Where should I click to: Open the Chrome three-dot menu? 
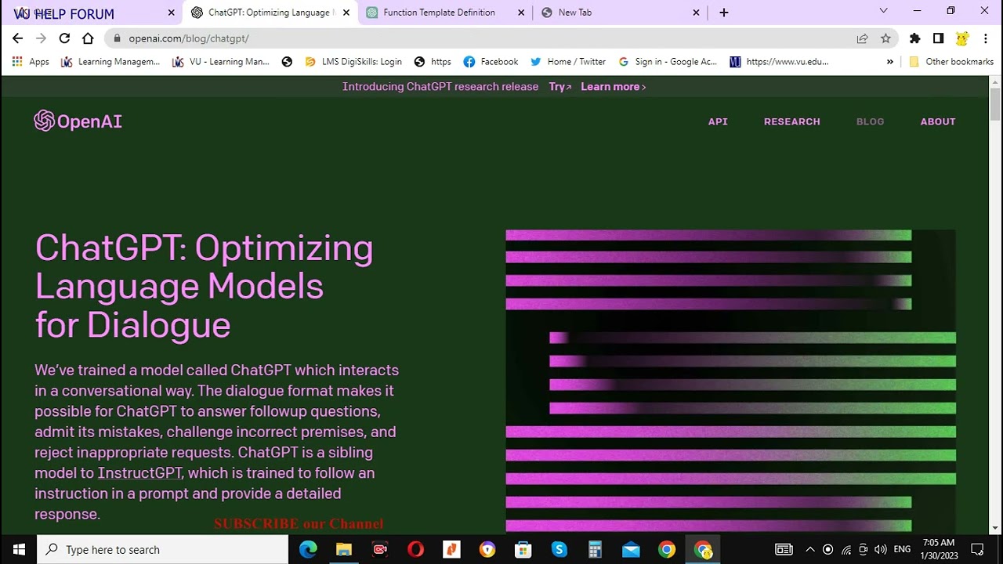pyautogui.click(x=985, y=38)
